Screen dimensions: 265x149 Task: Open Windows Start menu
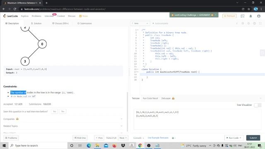[x=4, y=145]
